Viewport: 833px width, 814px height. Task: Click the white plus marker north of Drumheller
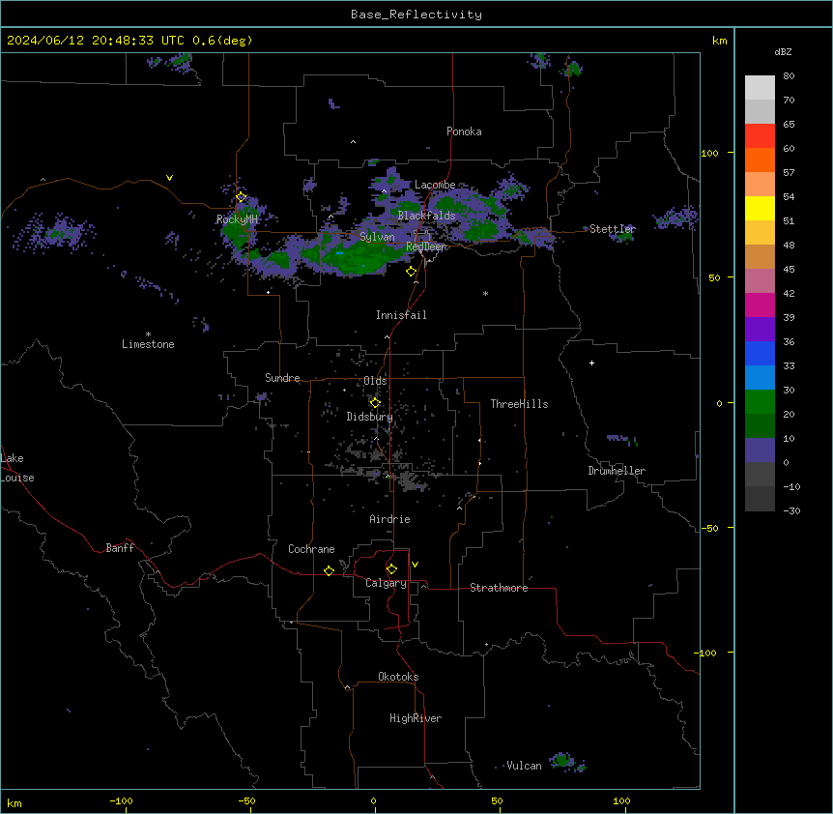click(591, 363)
